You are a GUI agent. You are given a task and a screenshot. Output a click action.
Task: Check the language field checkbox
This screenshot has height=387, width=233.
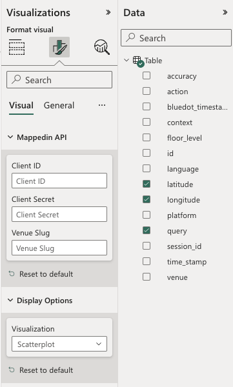(x=147, y=168)
